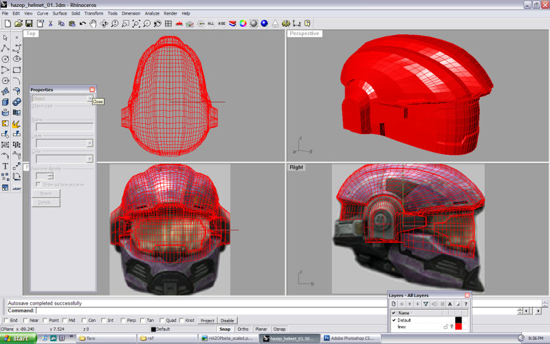Pick the Text tool in left toolbox
The width and height of the screenshot is (550, 344).
click(5, 166)
